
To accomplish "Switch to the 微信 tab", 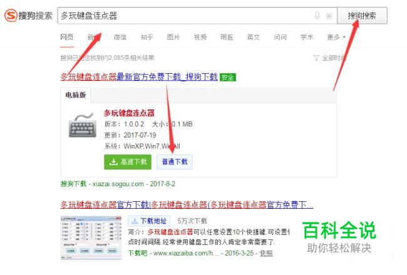I will click(120, 37).
